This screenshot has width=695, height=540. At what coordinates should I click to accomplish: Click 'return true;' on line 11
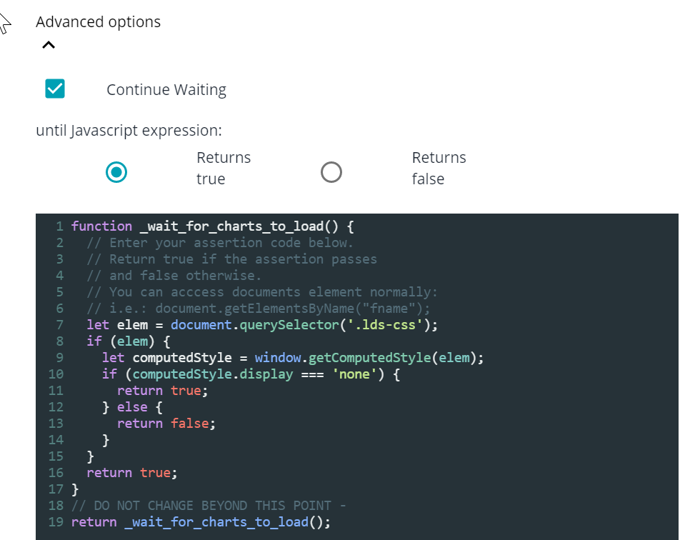click(x=163, y=391)
